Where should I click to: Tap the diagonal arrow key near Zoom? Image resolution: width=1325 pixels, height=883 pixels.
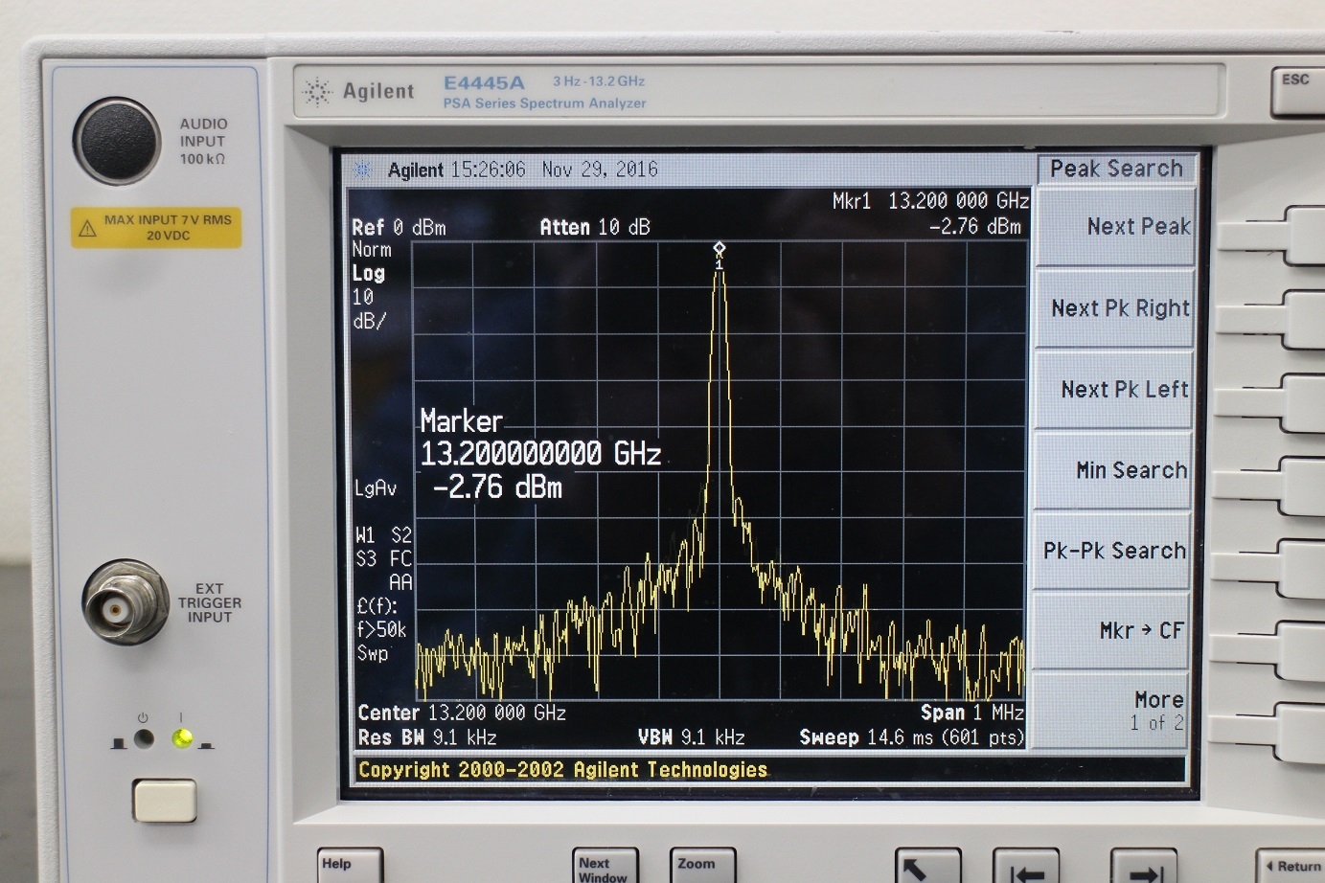927,866
